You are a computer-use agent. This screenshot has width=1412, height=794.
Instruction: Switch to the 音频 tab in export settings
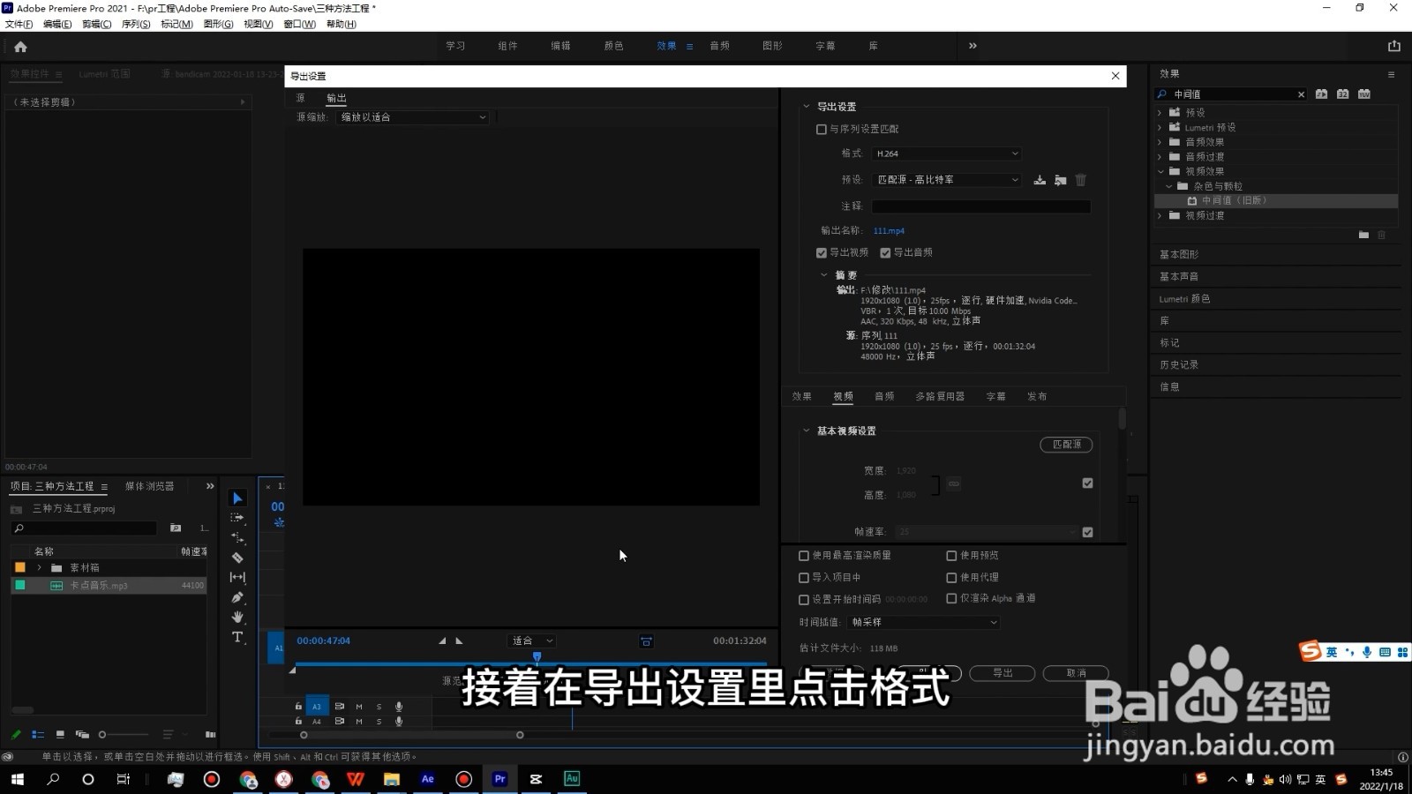tap(883, 396)
